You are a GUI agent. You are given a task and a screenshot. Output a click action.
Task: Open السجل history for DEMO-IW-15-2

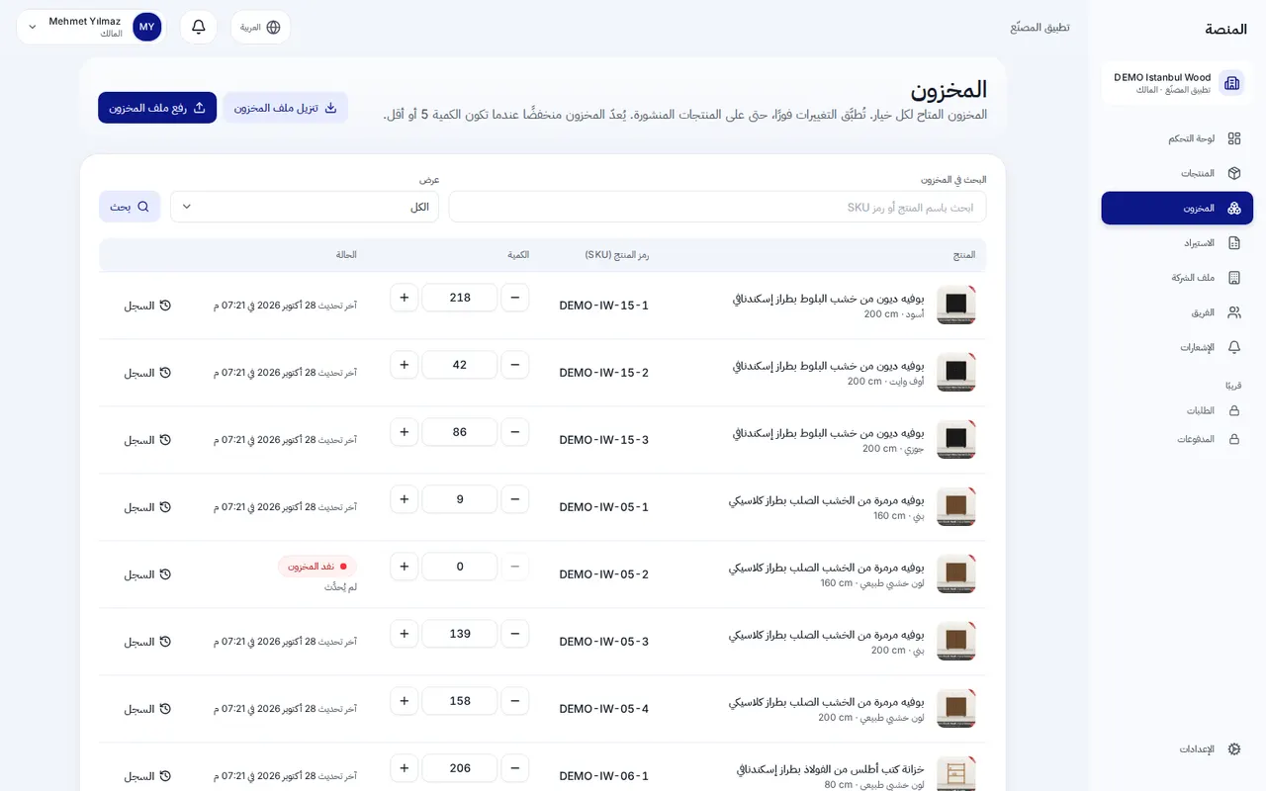click(147, 373)
